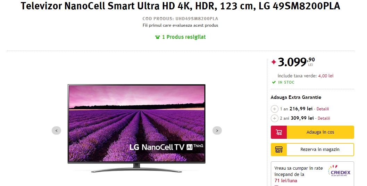Image resolution: width=367 pixels, height=186 pixels.
Task: Click the green In Stoc checkmark
Action: [x=274, y=82]
